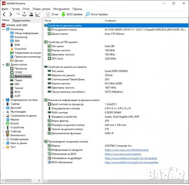
Task: Open the Помощ menu
Action: [77, 9]
